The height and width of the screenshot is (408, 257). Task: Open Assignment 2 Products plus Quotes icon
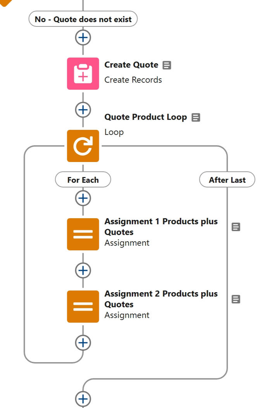[83, 306]
